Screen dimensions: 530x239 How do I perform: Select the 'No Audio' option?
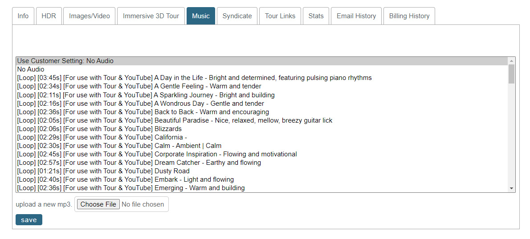(x=262, y=69)
